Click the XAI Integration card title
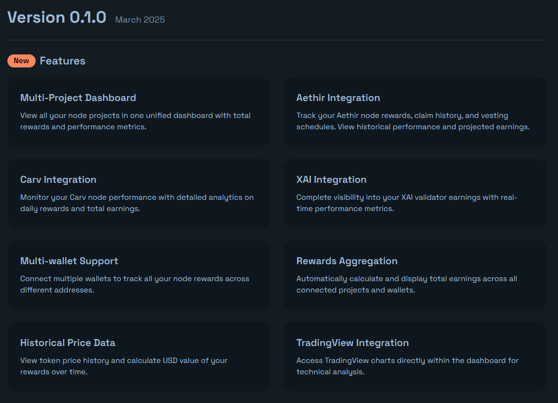The image size is (558, 403). [x=331, y=180]
